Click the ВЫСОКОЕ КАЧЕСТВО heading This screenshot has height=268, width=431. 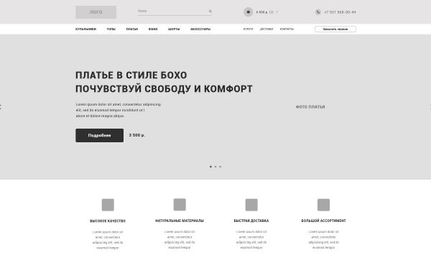pos(108,221)
